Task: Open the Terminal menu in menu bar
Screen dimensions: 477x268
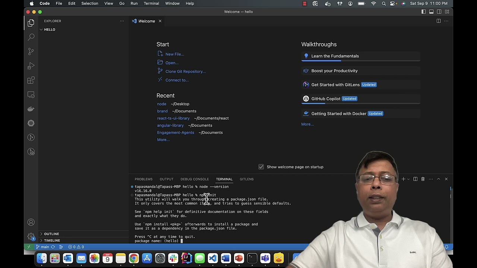Action: [151, 3]
